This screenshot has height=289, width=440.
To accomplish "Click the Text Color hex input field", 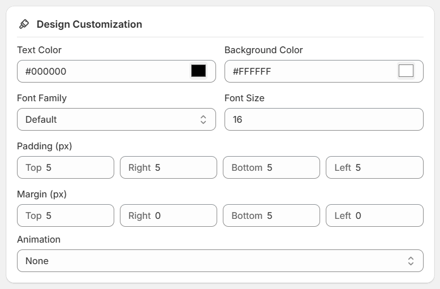I will (105, 71).
